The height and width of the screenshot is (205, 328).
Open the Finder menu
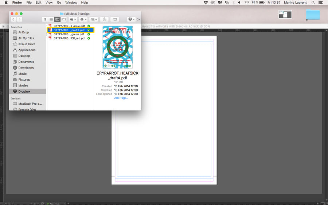[x=17, y=3]
